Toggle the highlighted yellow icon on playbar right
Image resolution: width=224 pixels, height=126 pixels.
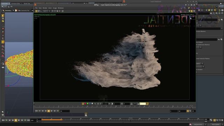(x=215, y=120)
